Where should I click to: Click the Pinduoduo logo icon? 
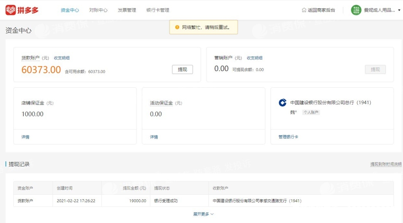pos(11,10)
